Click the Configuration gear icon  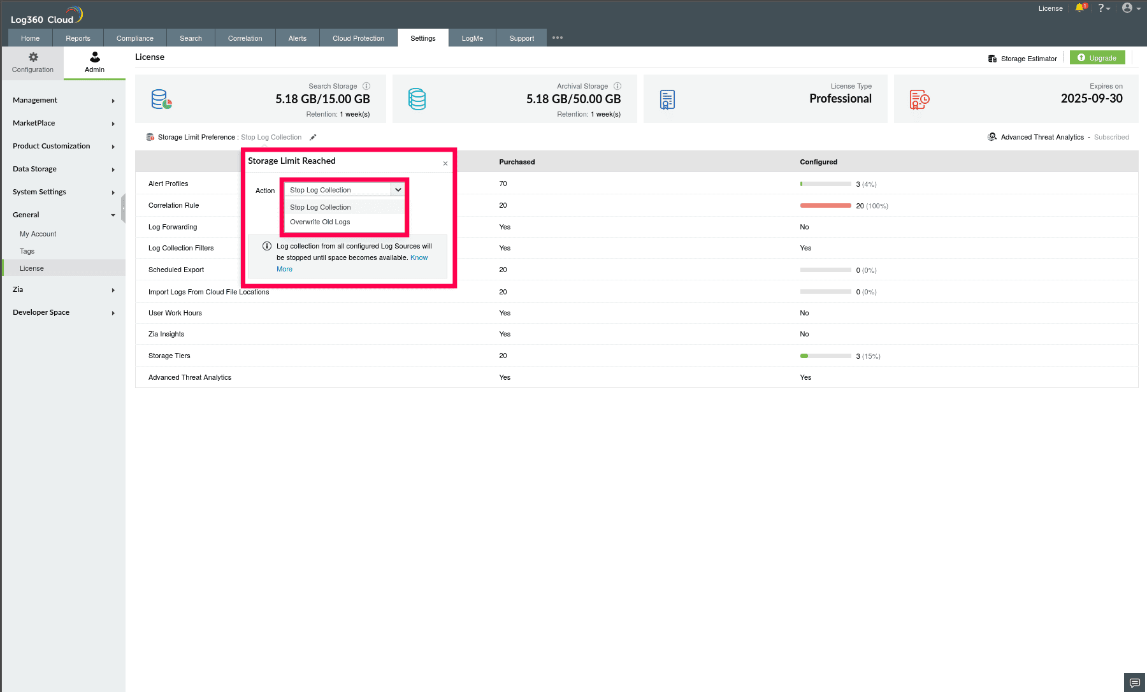(x=33, y=57)
